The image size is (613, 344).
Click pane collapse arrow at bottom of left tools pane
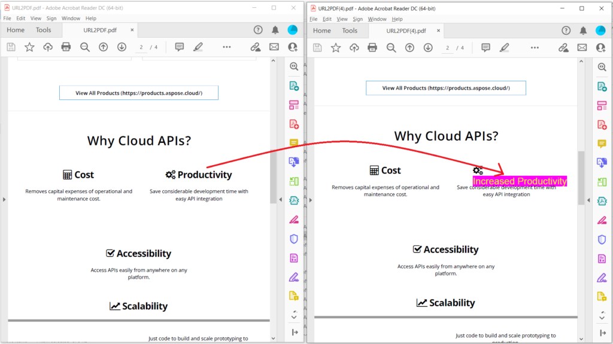295,332
